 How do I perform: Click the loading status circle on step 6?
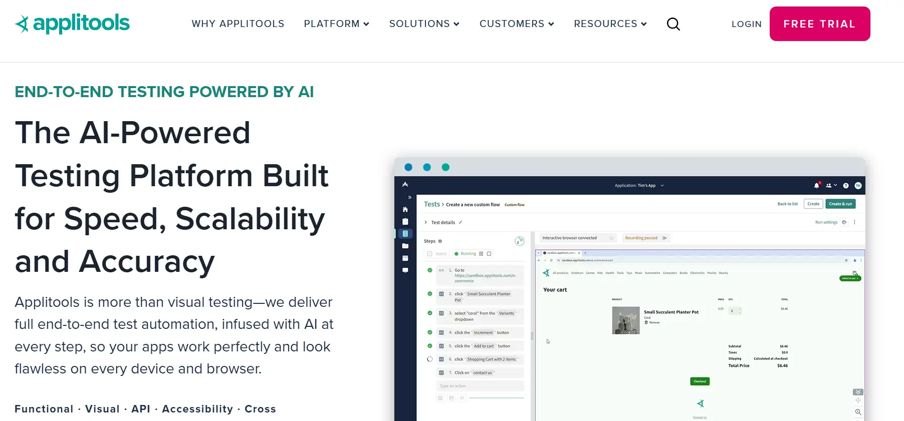tap(430, 359)
